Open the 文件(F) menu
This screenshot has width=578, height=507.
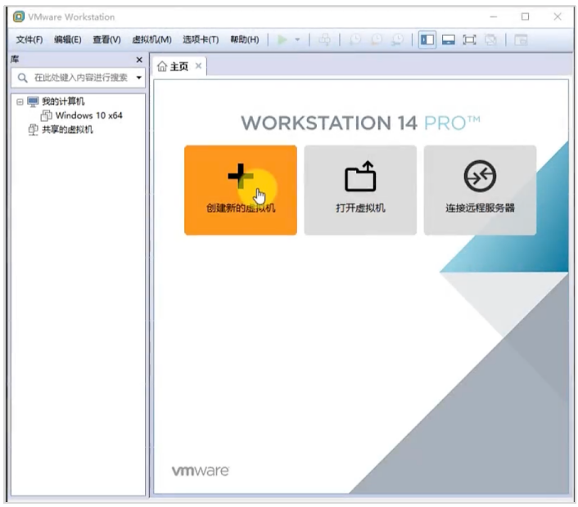pyautogui.click(x=29, y=39)
